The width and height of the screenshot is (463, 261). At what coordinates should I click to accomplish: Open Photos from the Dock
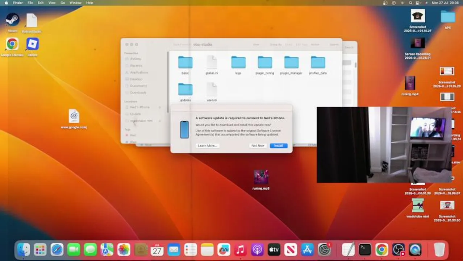(x=124, y=250)
